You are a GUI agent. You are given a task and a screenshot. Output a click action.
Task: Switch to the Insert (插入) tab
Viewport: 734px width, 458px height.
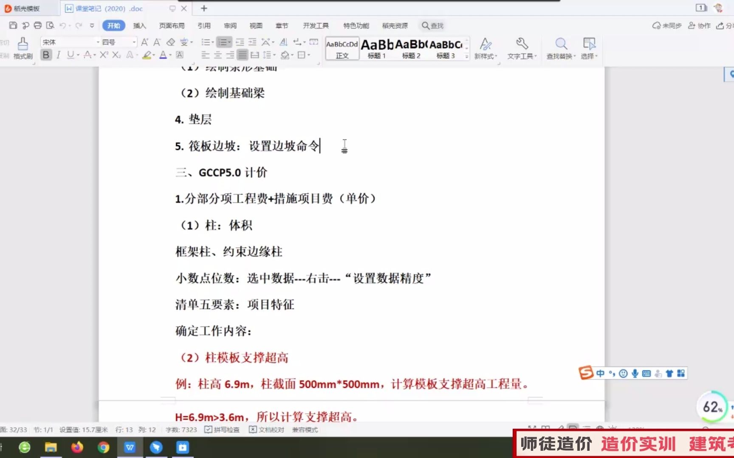click(139, 25)
